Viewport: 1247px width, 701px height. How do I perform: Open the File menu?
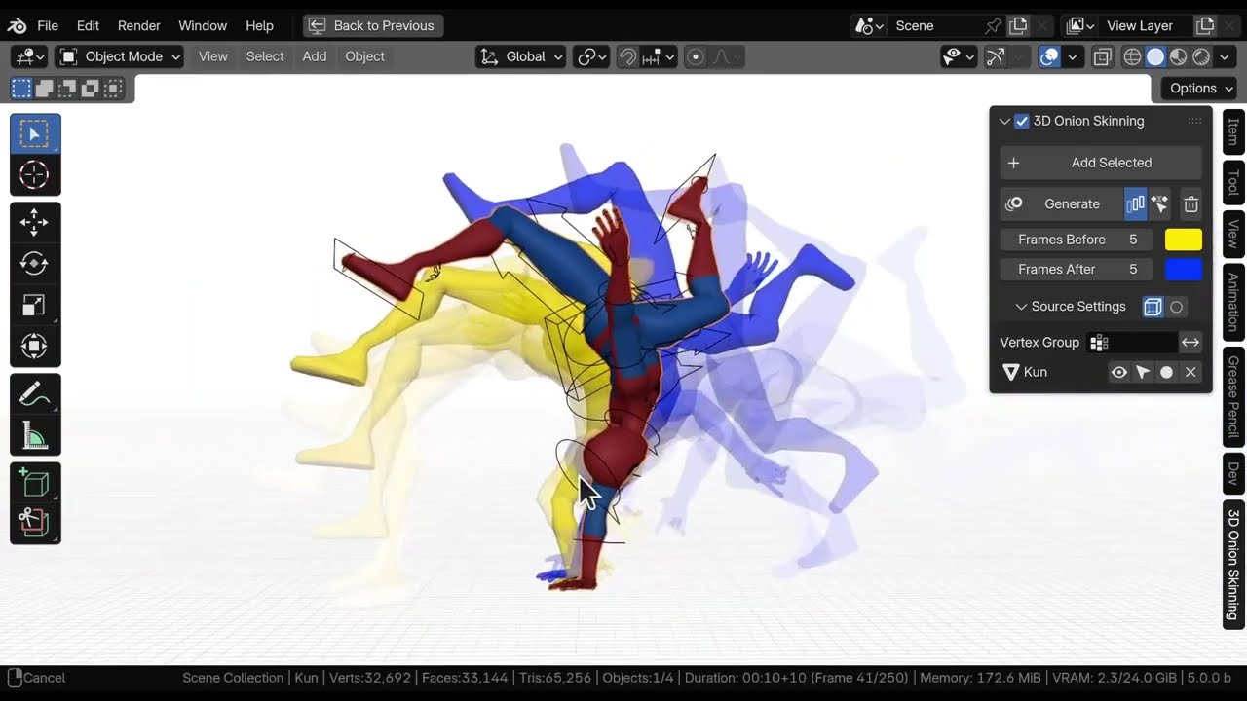[48, 26]
